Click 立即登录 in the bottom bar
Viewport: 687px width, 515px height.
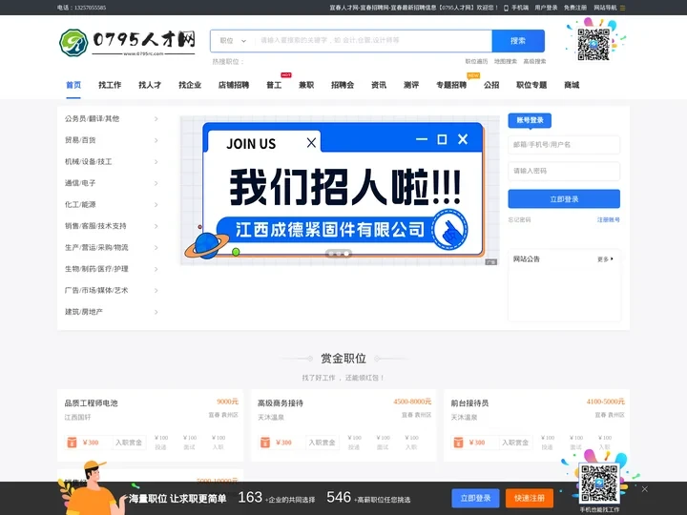pos(475,499)
